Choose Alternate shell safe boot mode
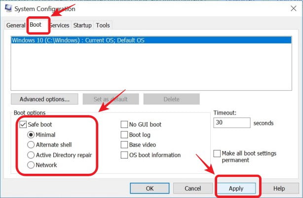This screenshot has width=303, height=198. 32,145
